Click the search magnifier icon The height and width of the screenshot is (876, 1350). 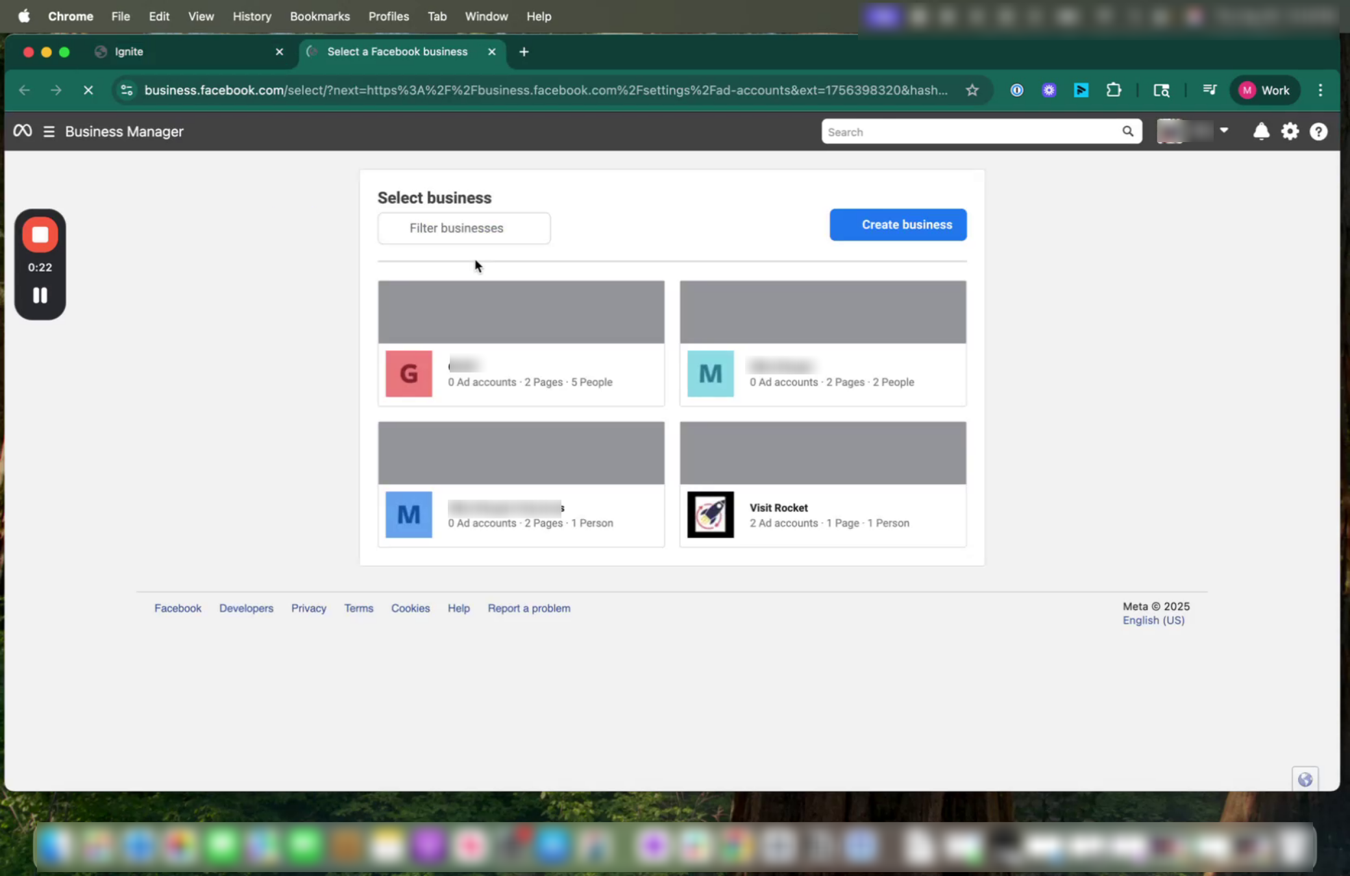coord(1128,132)
